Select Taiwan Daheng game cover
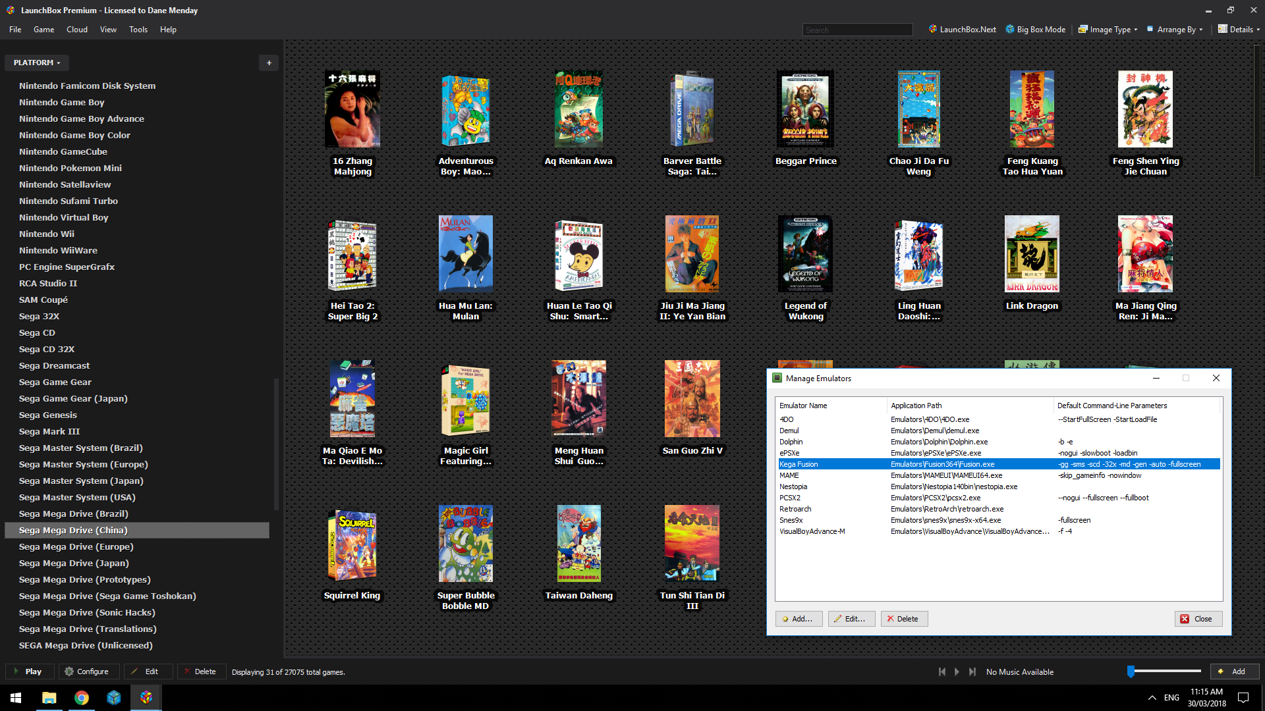This screenshot has width=1265, height=711. [579, 543]
